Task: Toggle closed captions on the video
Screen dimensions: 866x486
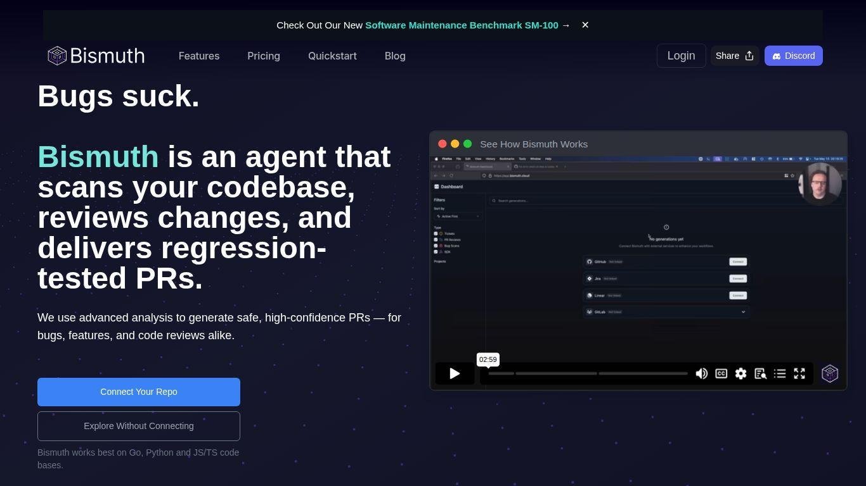Action: [x=721, y=373]
